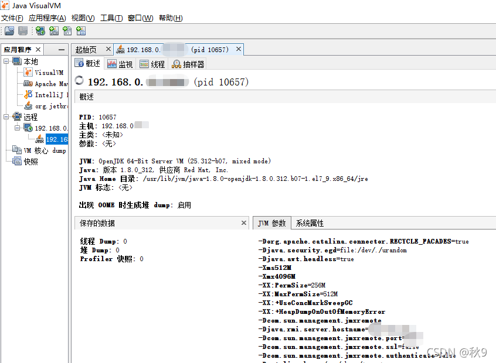Click the -XX:PermSize=256M argument
This screenshot has width=496, height=363.
click(292, 285)
